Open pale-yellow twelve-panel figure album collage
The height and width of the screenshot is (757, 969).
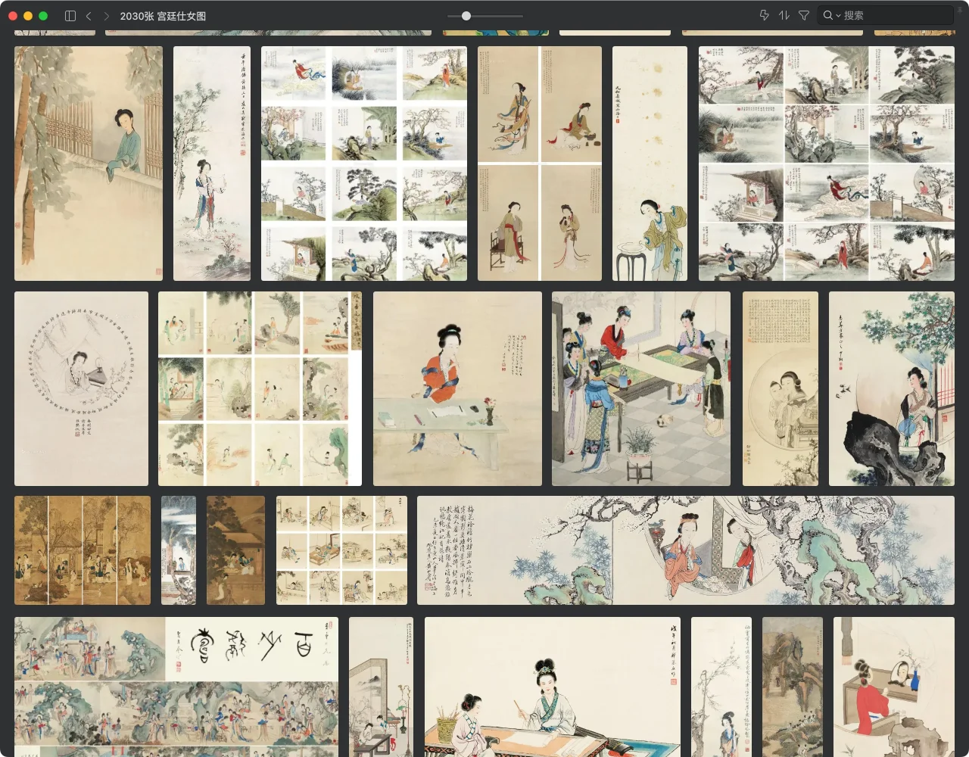coord(260,388)
